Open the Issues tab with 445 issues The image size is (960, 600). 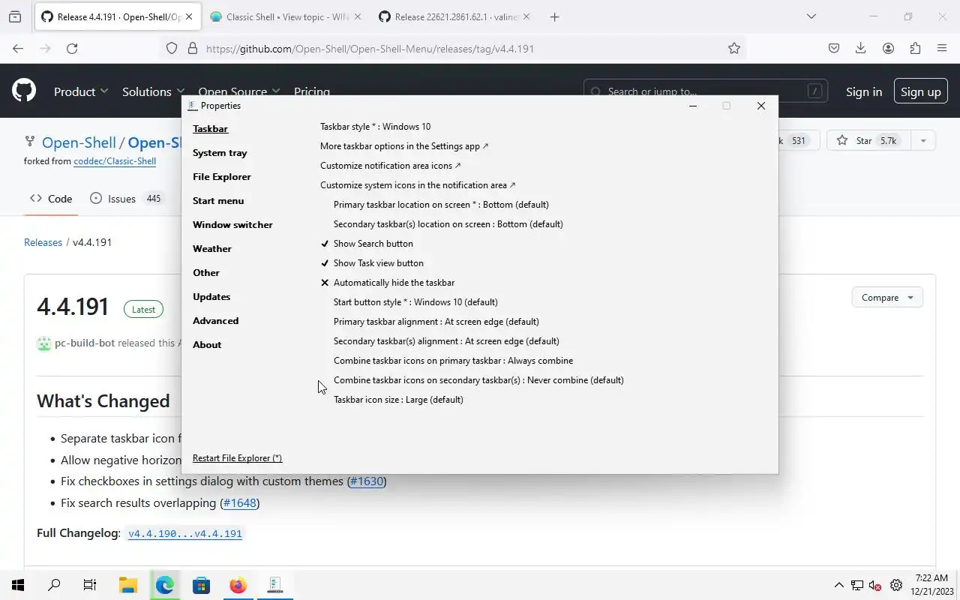click(x=126, y=199)
